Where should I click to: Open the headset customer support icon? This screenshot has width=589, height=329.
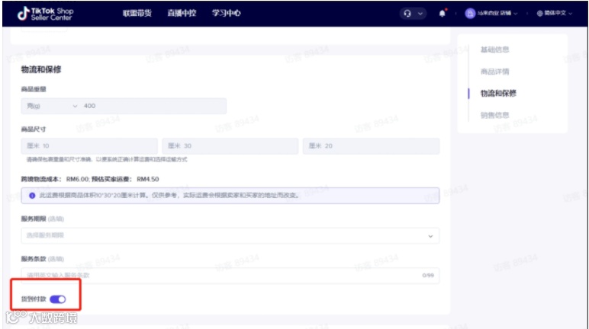tap(407, 14)
